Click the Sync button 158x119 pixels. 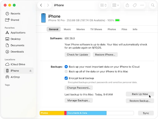(146, 113)
